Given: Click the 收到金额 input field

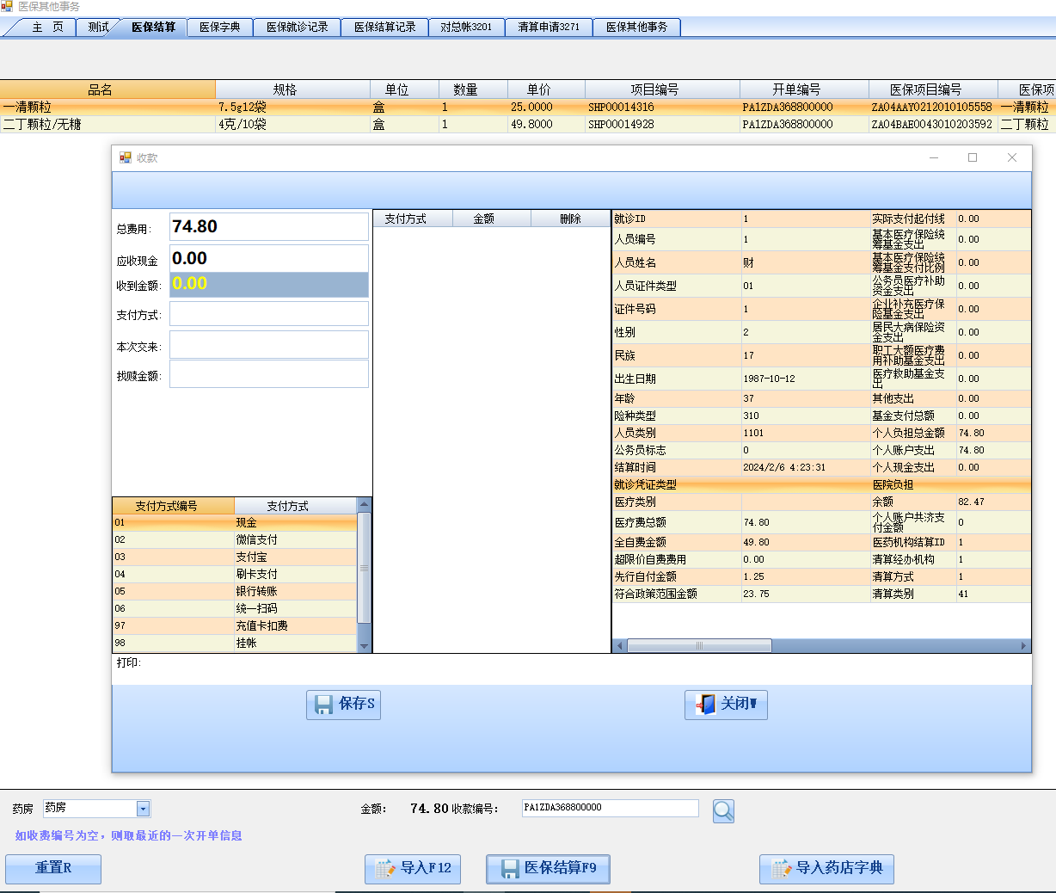Looking at the screenshot, I should point(269,285).
